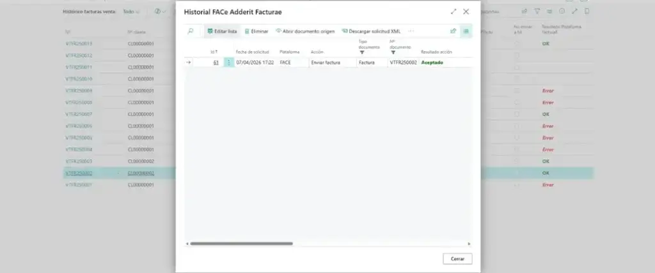Open source document via Abrir documento origen

[x=305, y=31]
